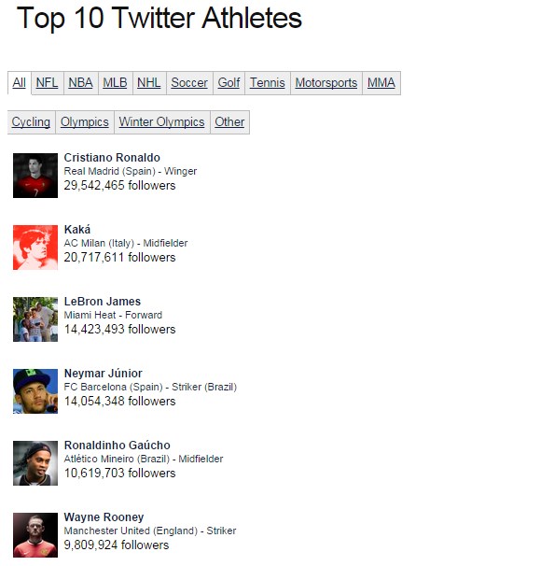Image resolution: width=554 pixels, height=566 pixels.
Task: Open the Winter Olympics tab
Action: (162, 122)
